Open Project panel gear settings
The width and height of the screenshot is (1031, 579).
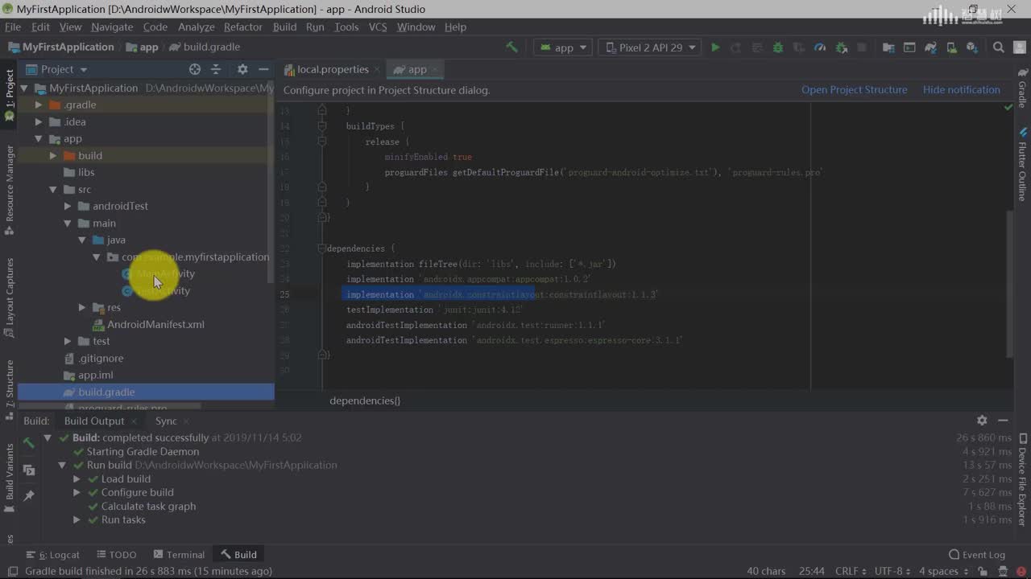point(242,69)
